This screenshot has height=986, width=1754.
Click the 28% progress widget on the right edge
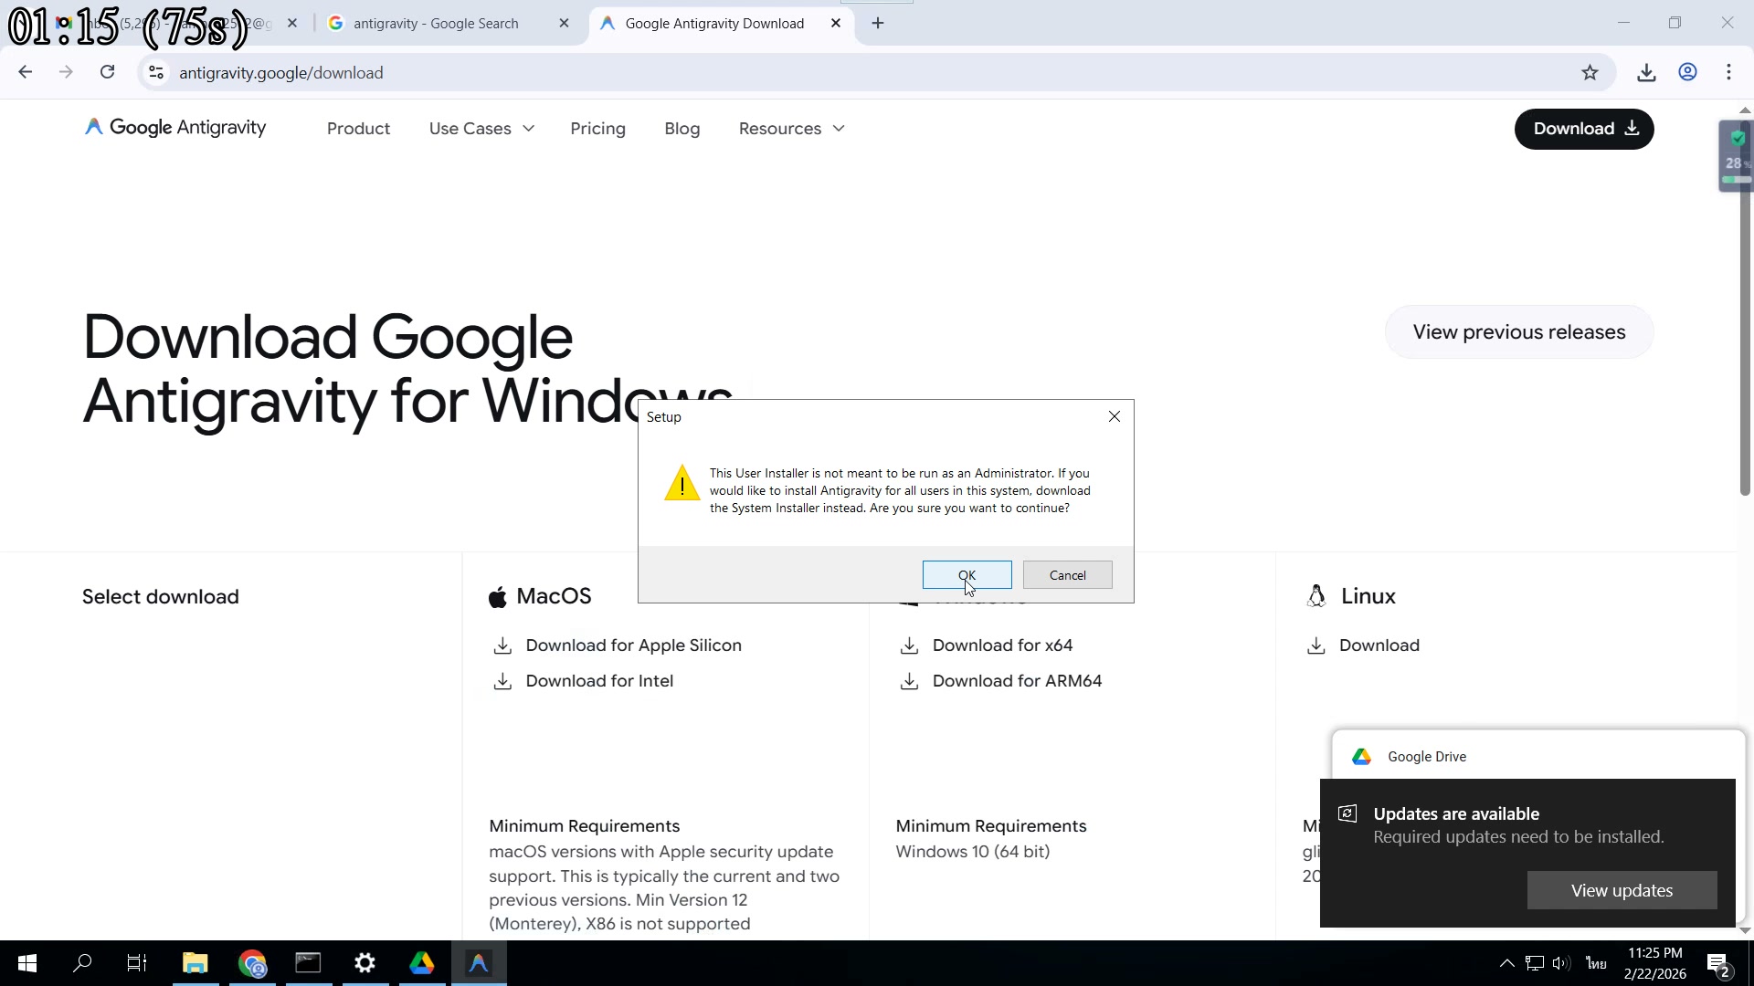pos(1735,155)
